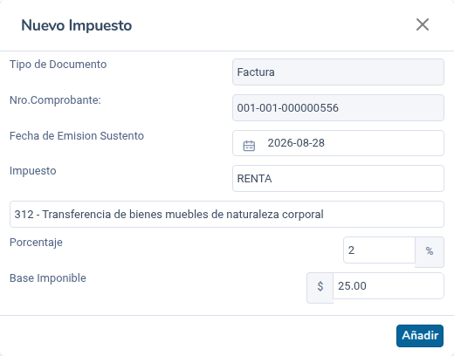Click the Fecha de Emision Sustento label

click(x=77, y=136)
